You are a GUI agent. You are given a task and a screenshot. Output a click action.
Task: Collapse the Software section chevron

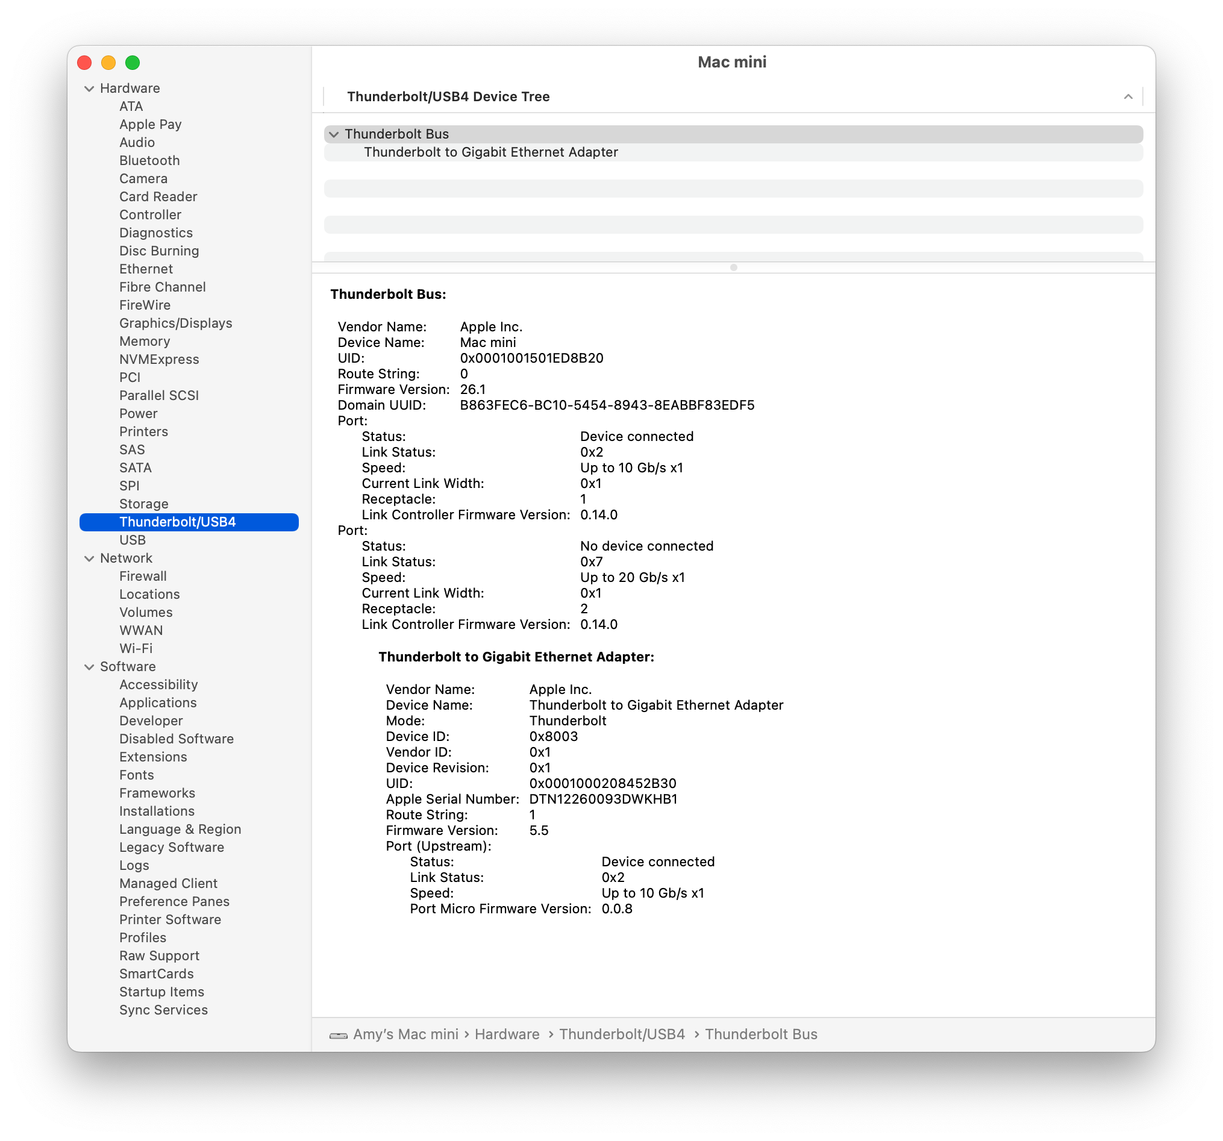click(89, 667)
